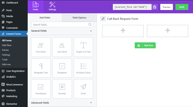Add field to the right column placeholder

tap(167, 31)
